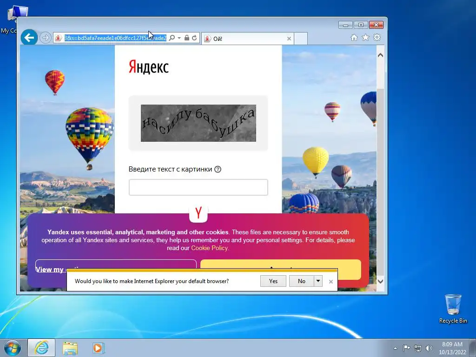Screen dimensions: 476x357
Task: Click the scrollbar up arrow
Action: pyautogui.click(x=380, y=56)
